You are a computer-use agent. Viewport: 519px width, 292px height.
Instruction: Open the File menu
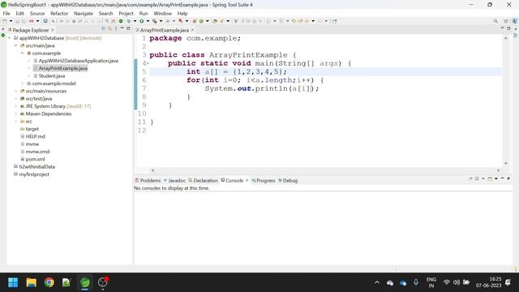6,14
